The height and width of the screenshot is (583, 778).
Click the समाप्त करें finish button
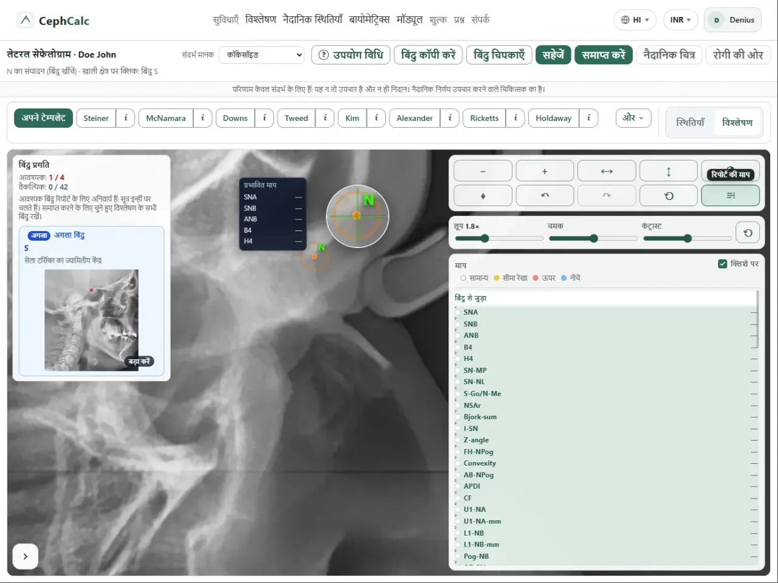click(x=604, y=55)
